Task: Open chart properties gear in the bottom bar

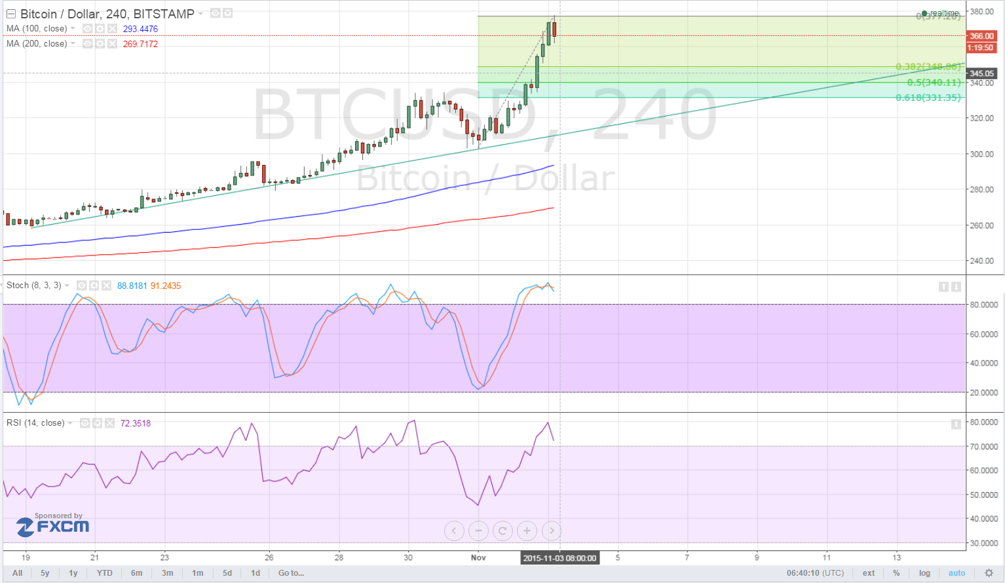Action: click(989, 573)
